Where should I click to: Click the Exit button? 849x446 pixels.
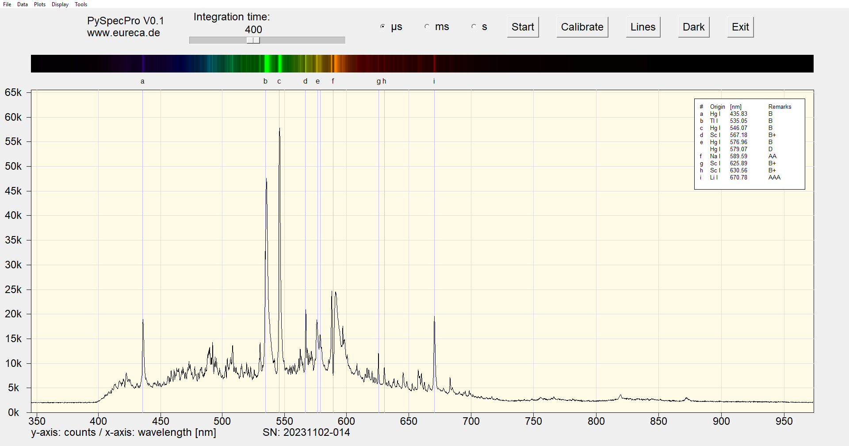[x=740, y=27]
